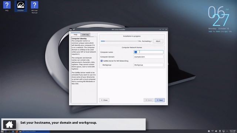Select MX Linux Installer taskbar entry

coord(34,132)
